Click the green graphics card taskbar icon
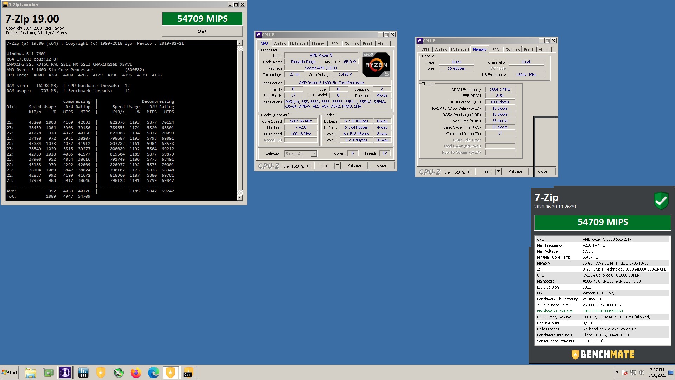675x380 pixels. pos(48,373)
